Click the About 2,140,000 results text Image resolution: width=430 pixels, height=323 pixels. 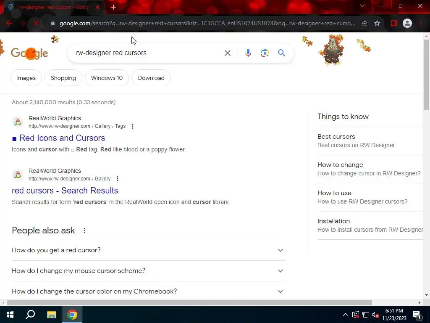[64, 103]
